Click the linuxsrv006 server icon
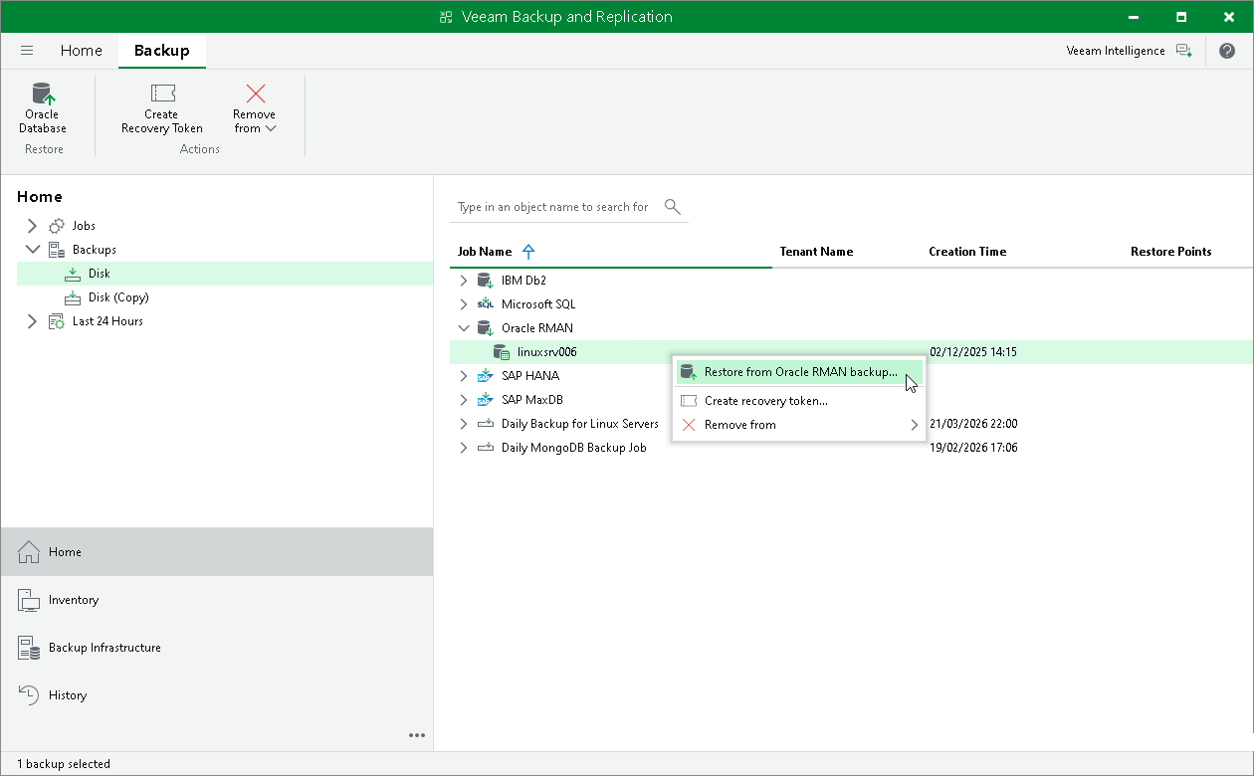Viewport: 1254px width, 776px height. tap(502, 352)
